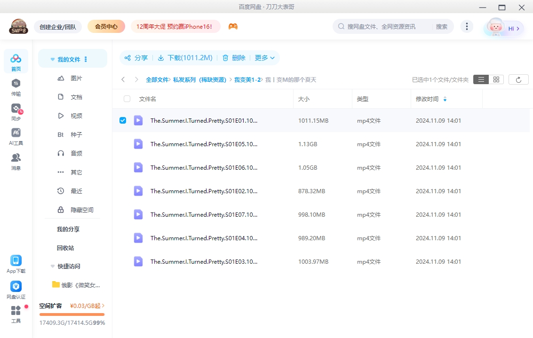Expand the 更多 dropdown menu

pos(265,58)
